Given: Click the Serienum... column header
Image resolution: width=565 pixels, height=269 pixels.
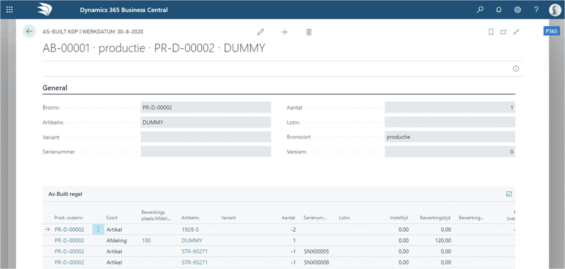Looking at the screenshot, I should click(315, 217).
